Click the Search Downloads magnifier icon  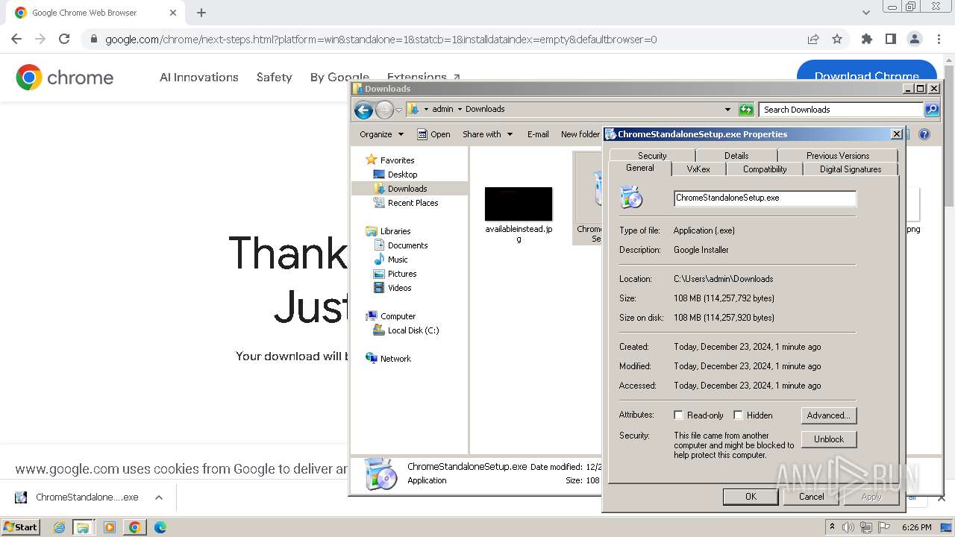[931, 110]
